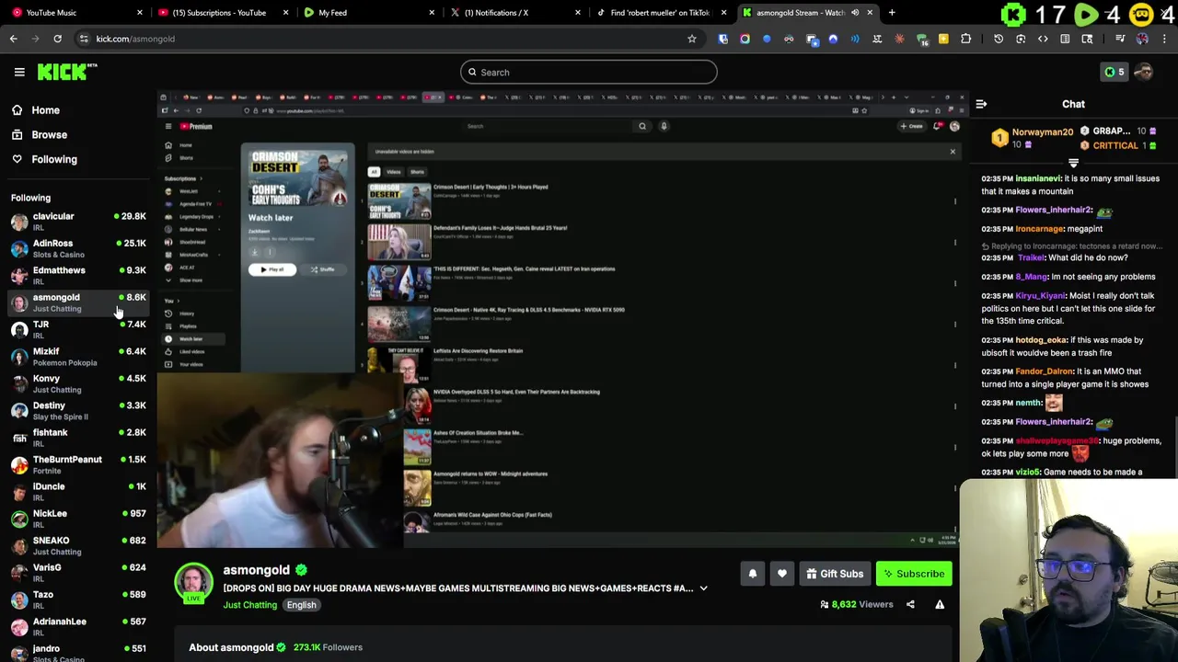The width and height of the screenshot is (1178, 662).
Task: Open TheBurntPeanut channel in Following list
Action: pyautogui.click(x=78, y=464)
